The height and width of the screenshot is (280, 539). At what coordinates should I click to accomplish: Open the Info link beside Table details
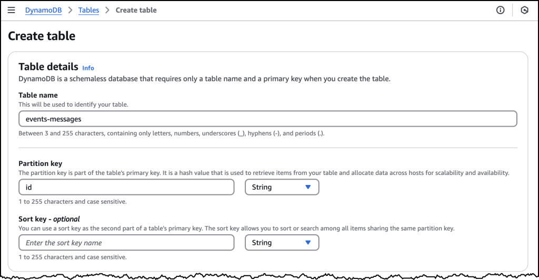[88, 68]
